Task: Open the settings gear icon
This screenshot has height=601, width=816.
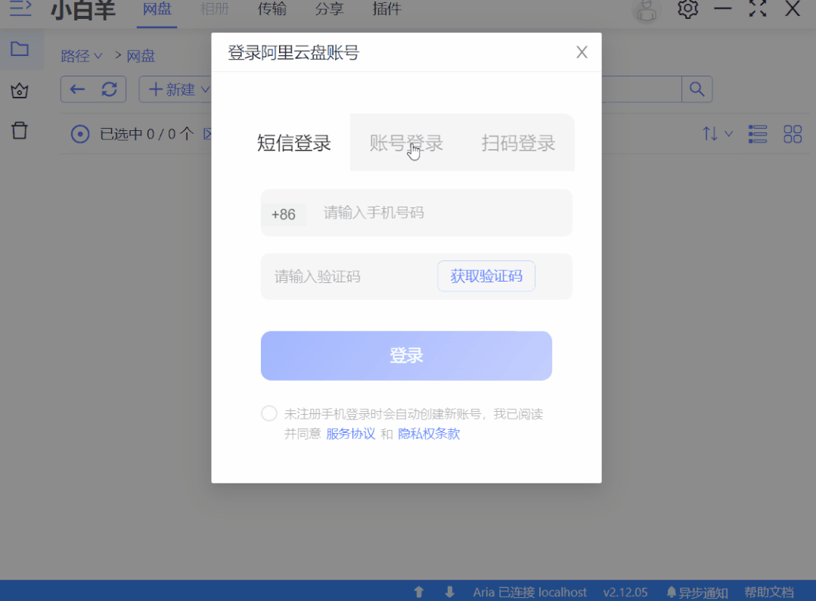Action: click(x=687, y=8)
